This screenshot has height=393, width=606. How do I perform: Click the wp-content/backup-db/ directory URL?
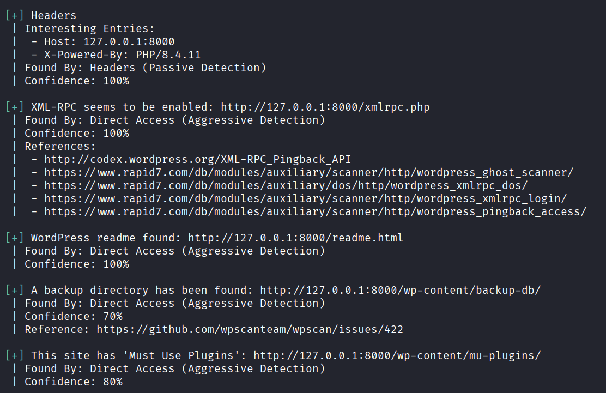400,290
